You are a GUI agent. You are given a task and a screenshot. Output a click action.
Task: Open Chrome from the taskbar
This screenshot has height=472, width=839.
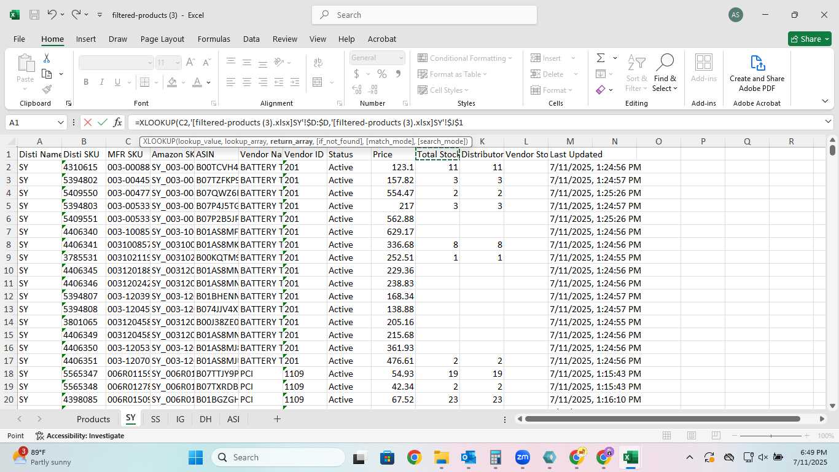pos(414,457)
